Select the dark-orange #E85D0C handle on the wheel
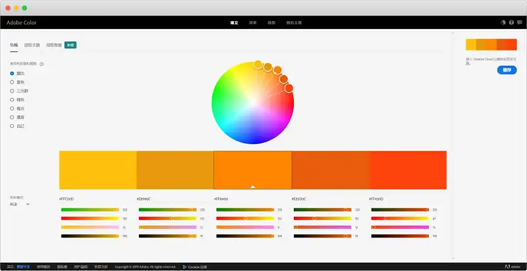 click(284, 79)
